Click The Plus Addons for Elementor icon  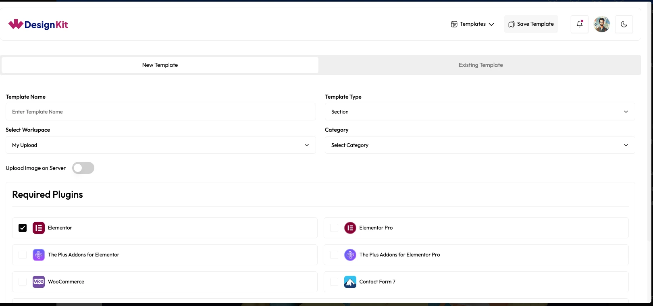click(39, 255)
